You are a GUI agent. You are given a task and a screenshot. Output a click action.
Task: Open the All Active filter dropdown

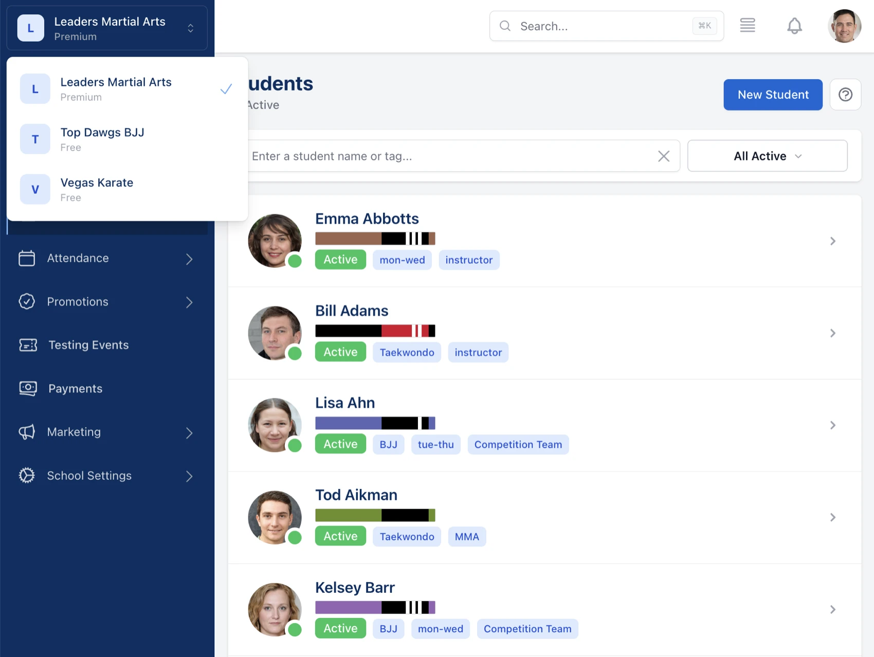[767, 156]
